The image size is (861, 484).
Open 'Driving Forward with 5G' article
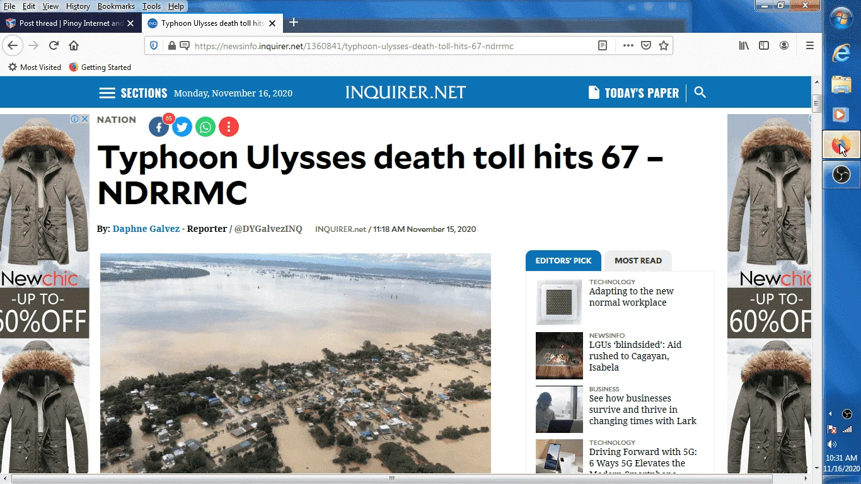(x=643, y=461)
